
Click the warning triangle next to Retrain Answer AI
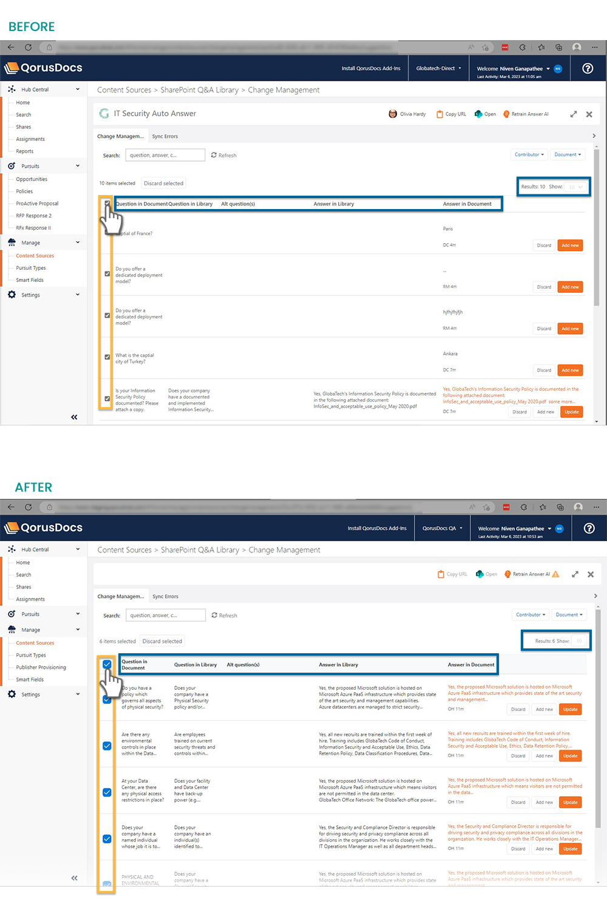point(555,574)
